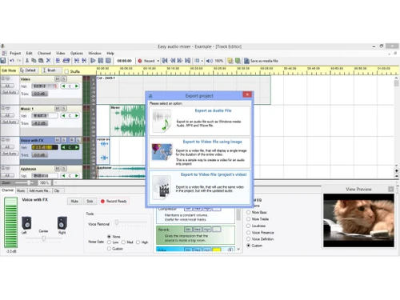Pan the Music 1 track left with the green arrow

tap(63, 116)
